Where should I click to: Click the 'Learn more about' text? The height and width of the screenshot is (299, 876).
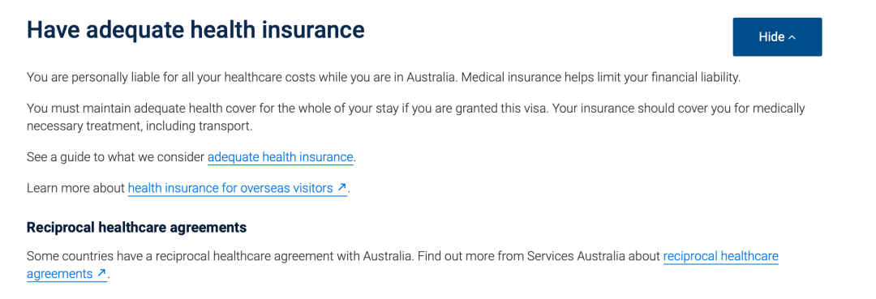[76, 189]
